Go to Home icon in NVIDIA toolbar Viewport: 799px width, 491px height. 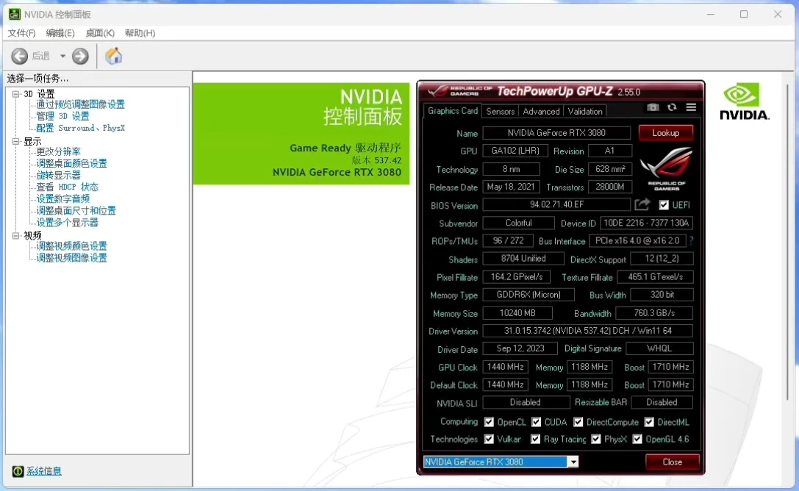114,56
